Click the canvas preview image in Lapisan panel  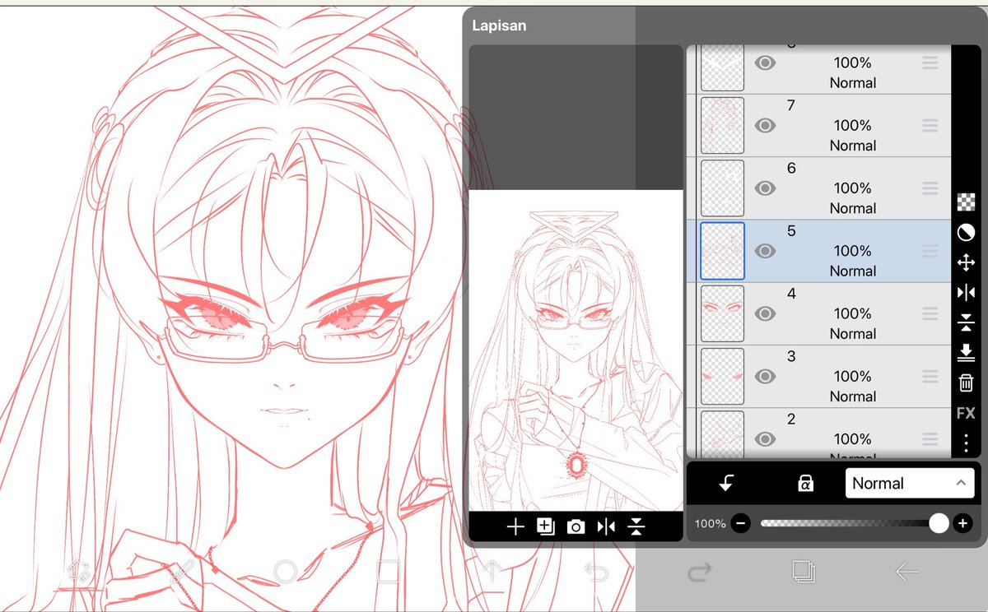576,350
